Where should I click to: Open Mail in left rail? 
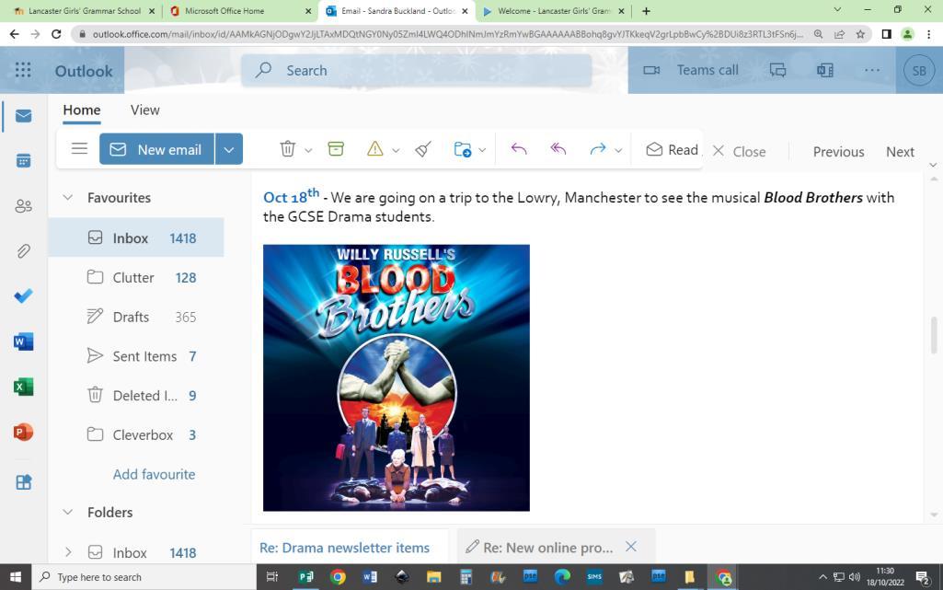click(x=23, y=115)
